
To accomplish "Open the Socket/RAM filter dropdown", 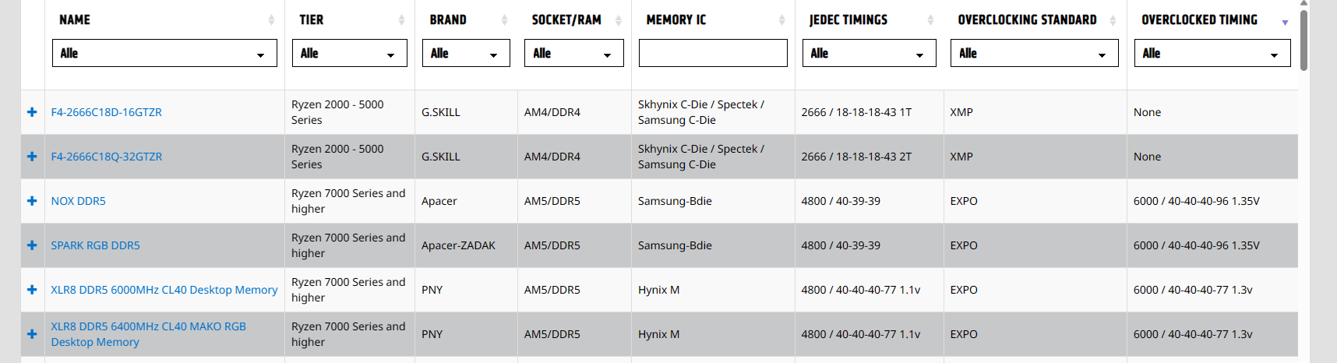I will click(573, 53).
